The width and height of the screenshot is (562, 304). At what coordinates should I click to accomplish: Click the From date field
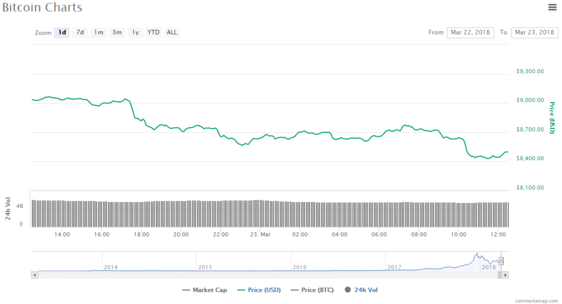click(x=470, y=32)
